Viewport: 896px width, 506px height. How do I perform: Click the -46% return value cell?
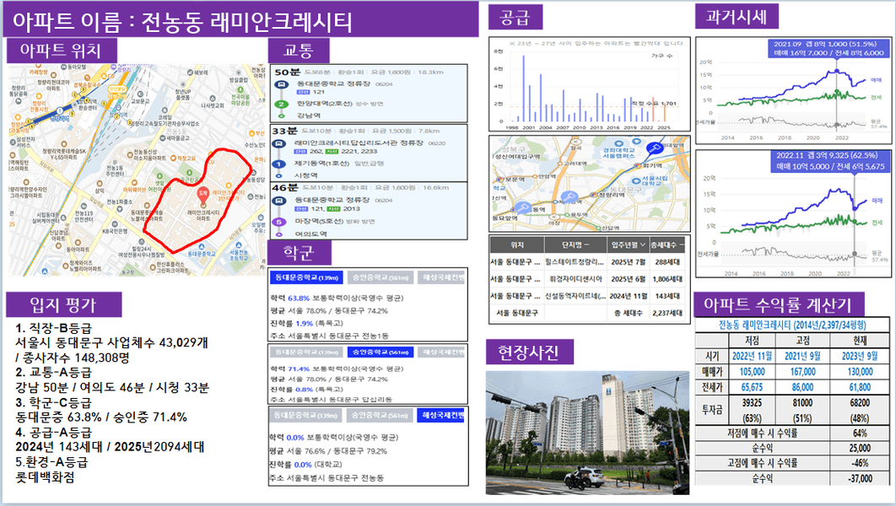(860, 463)
